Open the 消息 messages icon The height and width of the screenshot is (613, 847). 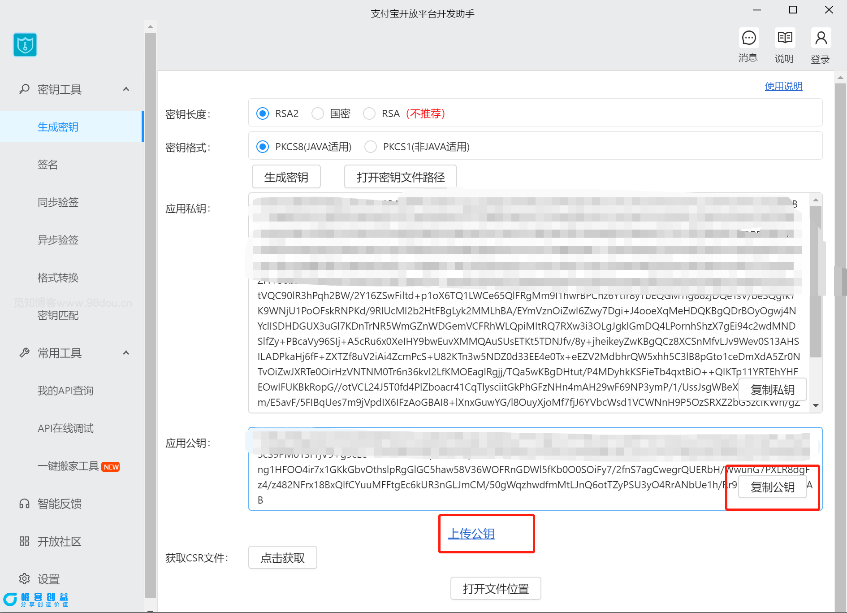pos(748,39)
